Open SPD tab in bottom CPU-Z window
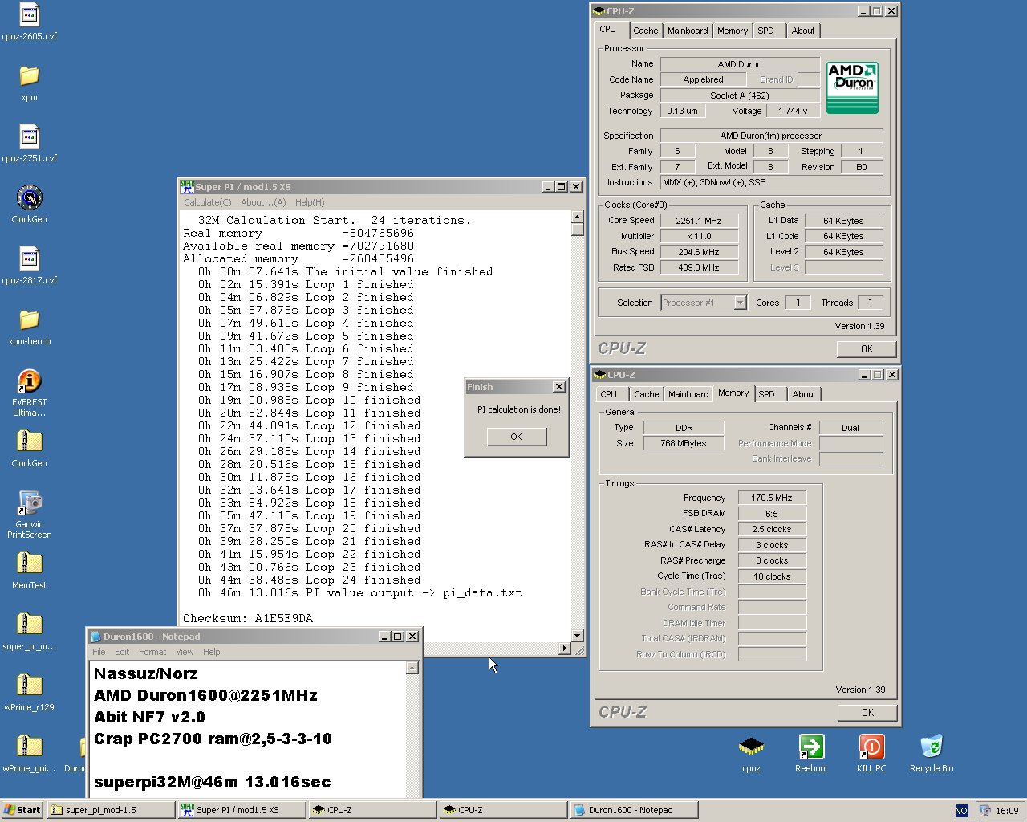 point(767,394)
